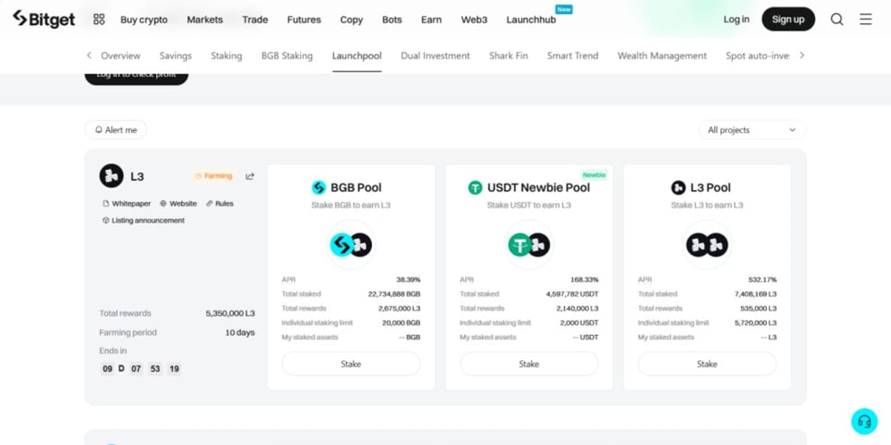The image size is (891, 445).
Task: Open the L3 Website link
Action: coord(178,204)
